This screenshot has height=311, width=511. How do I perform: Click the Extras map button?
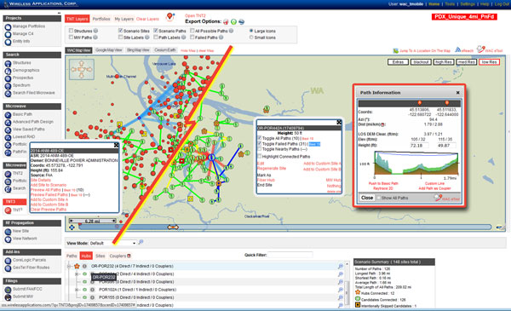coord(398,62)
